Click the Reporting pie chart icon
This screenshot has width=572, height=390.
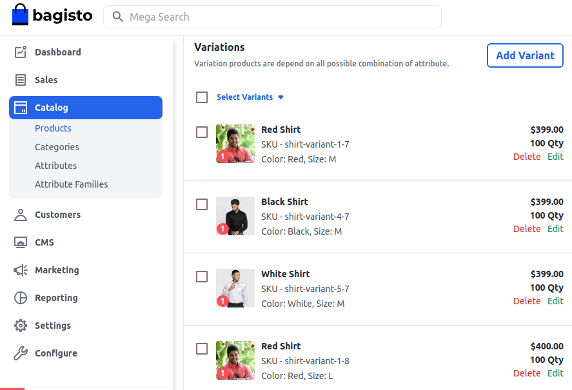coord(21,298)
